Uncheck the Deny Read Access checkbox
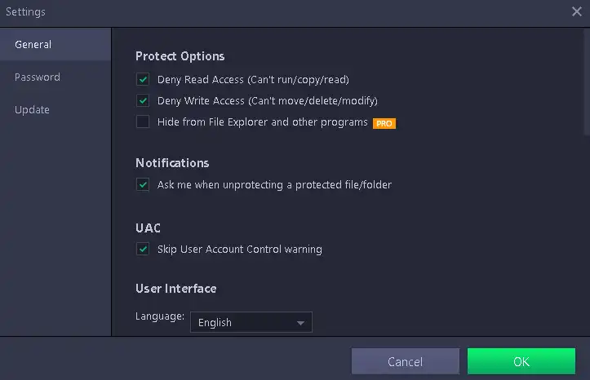Image resolution: width=590 pixels, height=380 pixels. pyautogui.click(x=143, y=80)
